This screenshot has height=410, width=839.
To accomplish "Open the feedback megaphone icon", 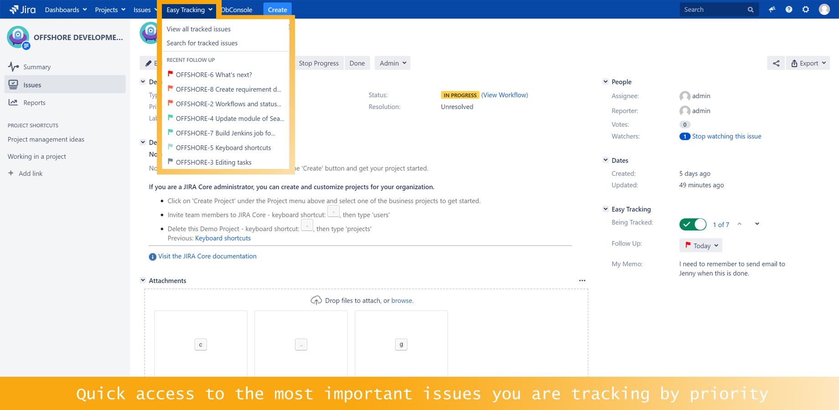I will (x=772, y=10).
